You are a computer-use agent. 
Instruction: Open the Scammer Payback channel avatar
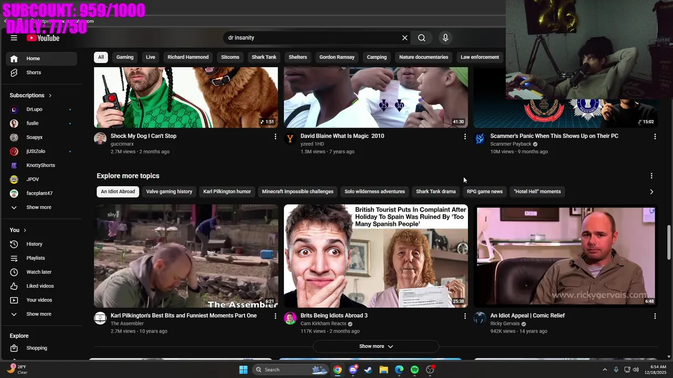tap(480, 139)
